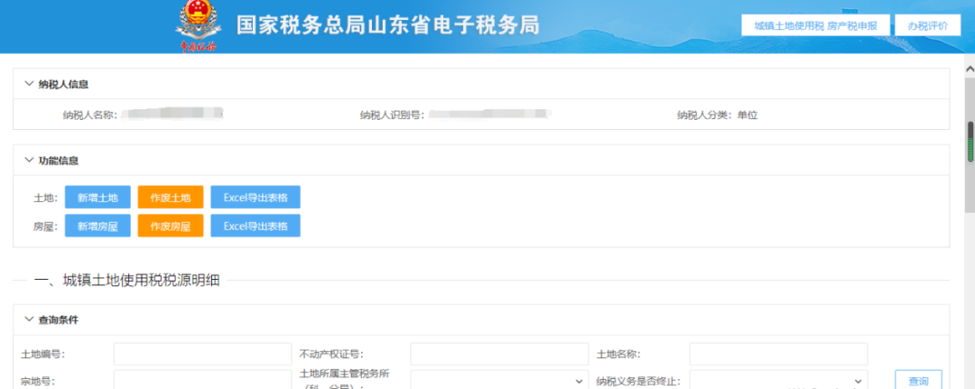975x389 pixels.
Task: Focus the 不动产权证号 input field
Action: tap(499, 354)
